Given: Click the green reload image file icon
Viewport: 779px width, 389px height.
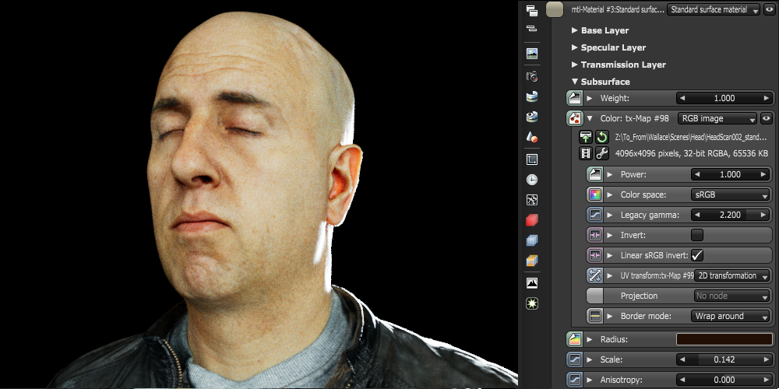Looking at the screenshot, I should [x=602, y=137].
